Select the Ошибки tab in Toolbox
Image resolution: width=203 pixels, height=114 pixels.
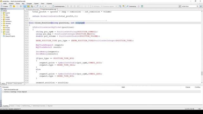coord(6,106)
